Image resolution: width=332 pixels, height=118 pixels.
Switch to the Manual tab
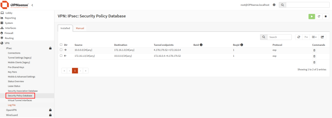tap(80, 28)
